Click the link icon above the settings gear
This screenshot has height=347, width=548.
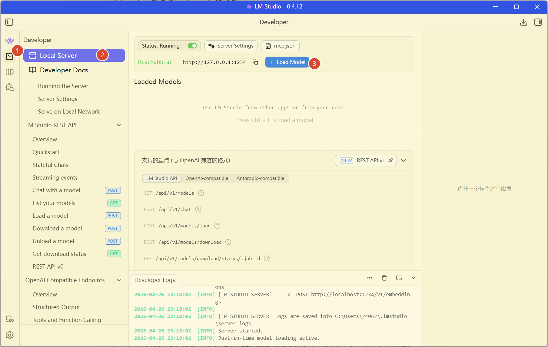point(10,319)
